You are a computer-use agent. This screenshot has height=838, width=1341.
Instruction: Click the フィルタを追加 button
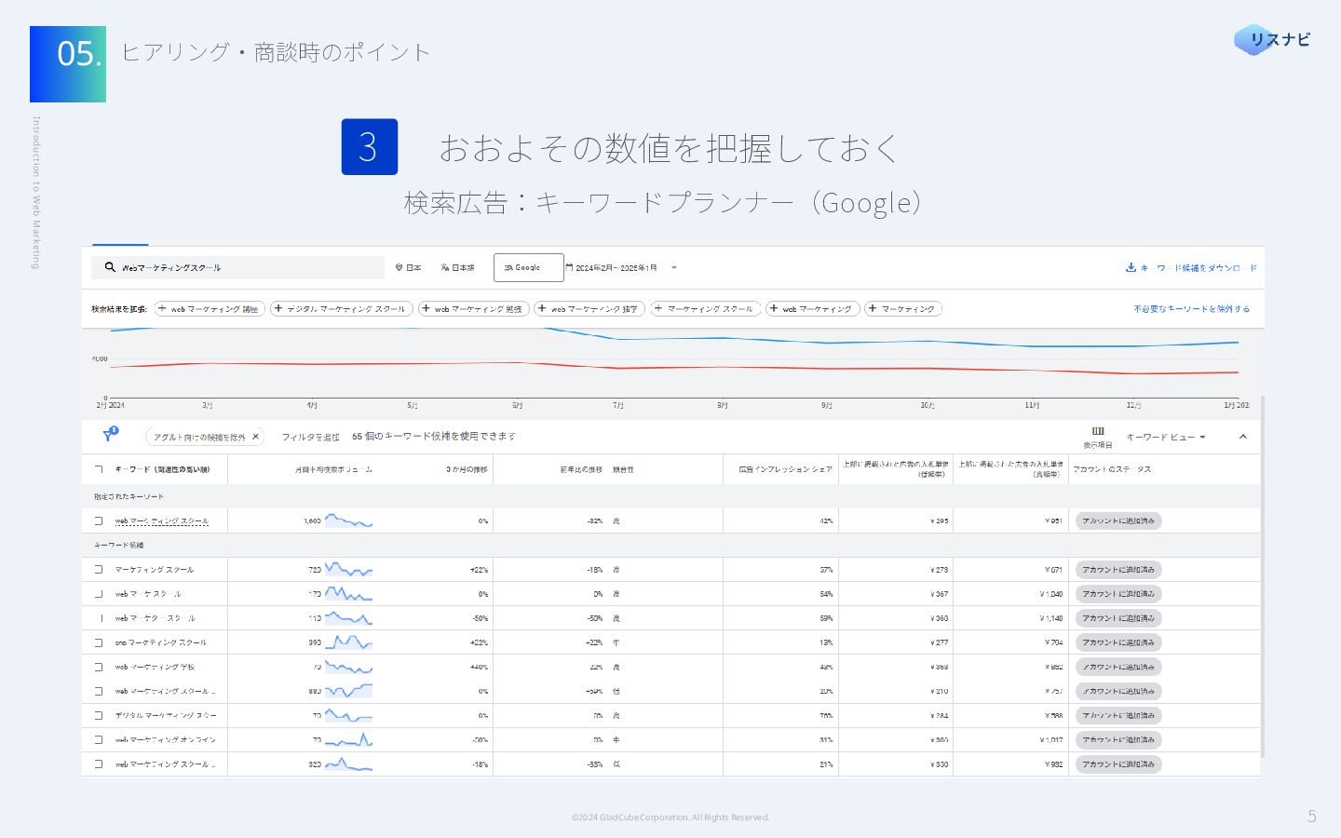(x=310, y=437)
